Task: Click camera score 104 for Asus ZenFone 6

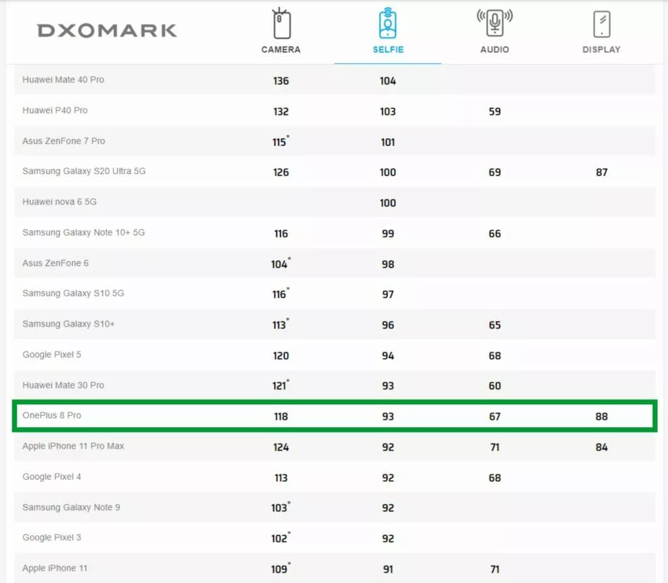Action: pos(281,263)
